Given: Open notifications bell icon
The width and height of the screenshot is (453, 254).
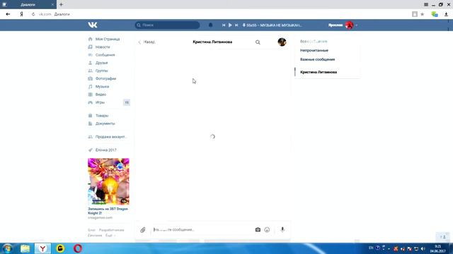Looking at the screenshot, I should click(x=211, y=25).
